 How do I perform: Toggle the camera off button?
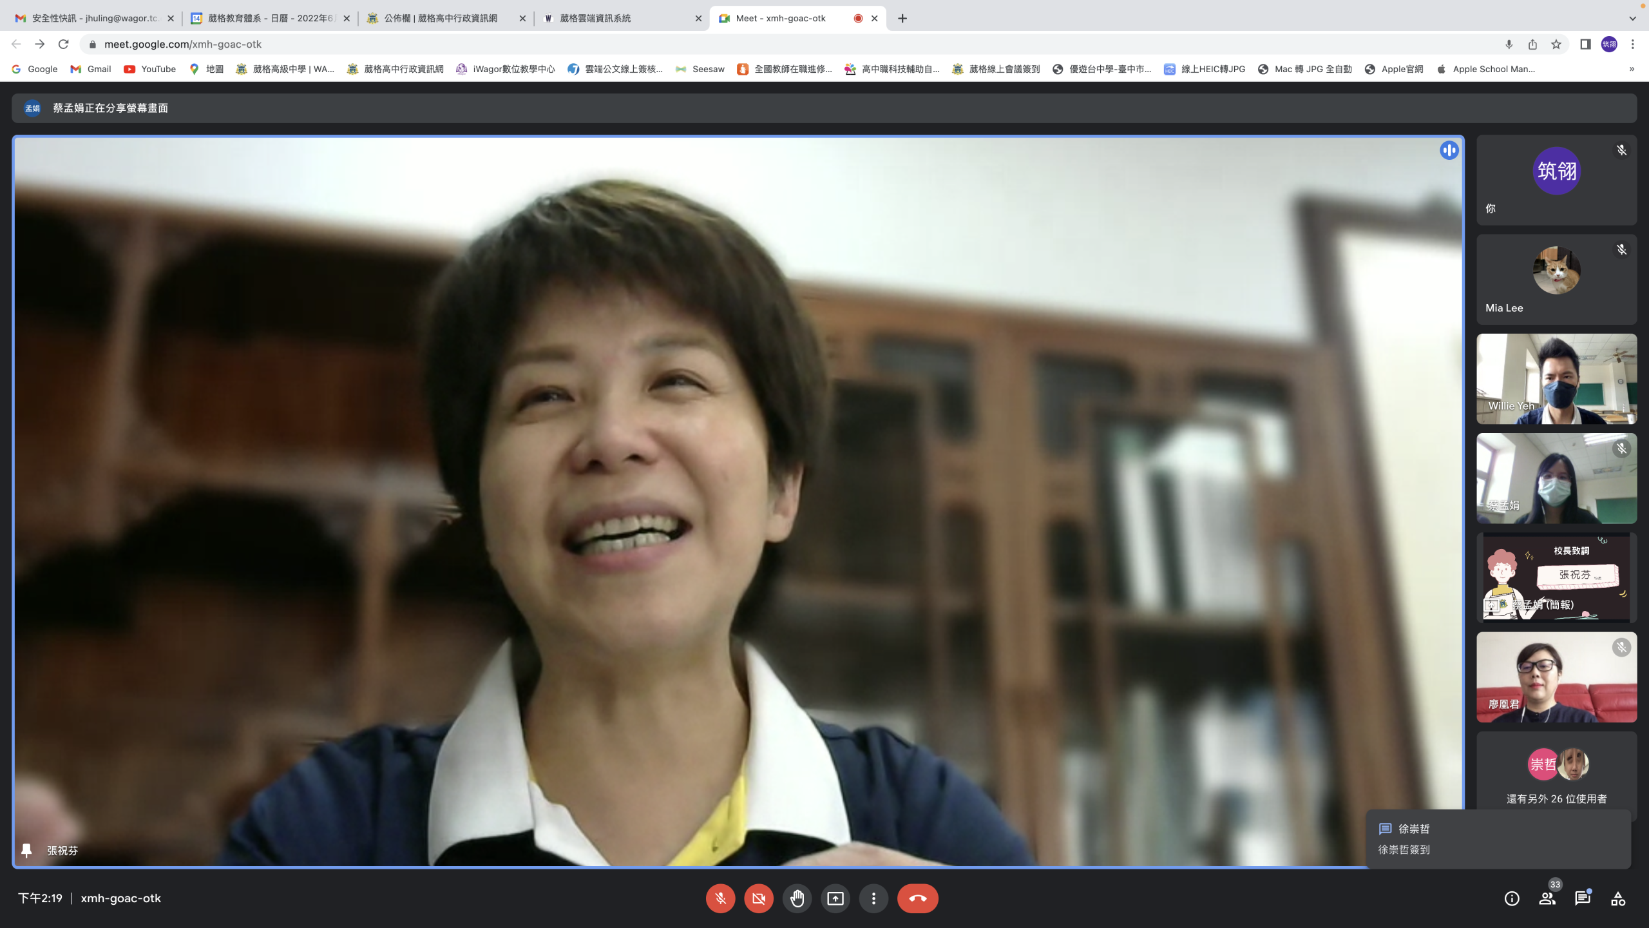click(x=758, y=898)
